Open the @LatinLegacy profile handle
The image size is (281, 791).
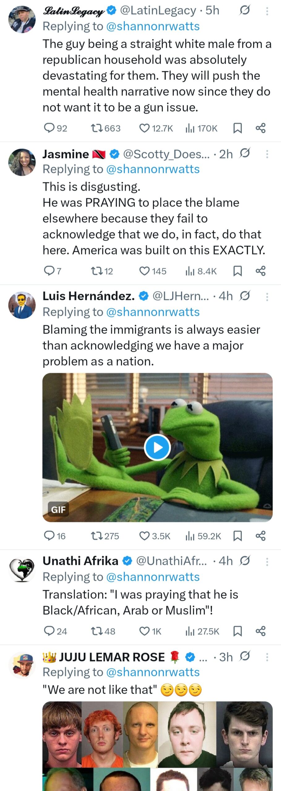point(158,10)
